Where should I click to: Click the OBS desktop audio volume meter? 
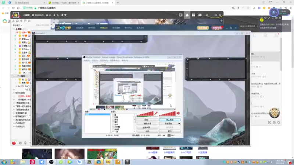(168, 113)
